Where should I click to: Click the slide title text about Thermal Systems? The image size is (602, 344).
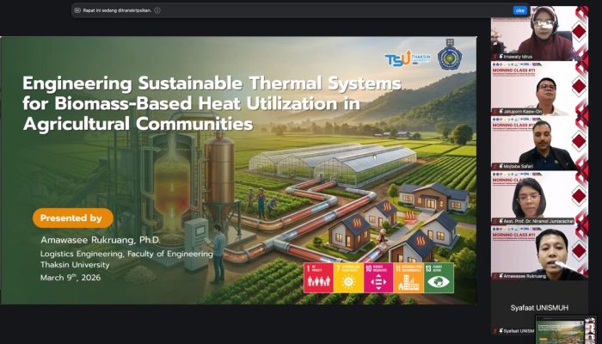click(211, 103)
